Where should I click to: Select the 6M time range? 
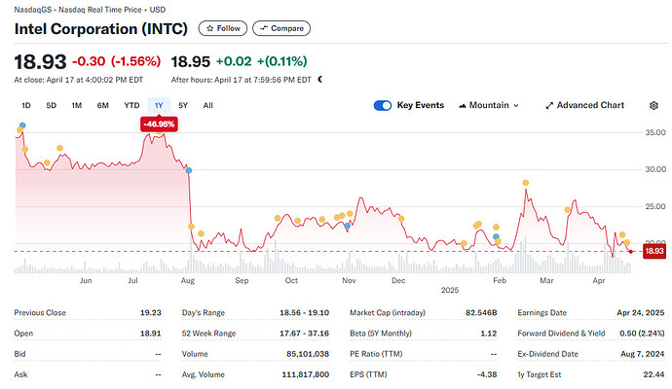click(103, 105)
